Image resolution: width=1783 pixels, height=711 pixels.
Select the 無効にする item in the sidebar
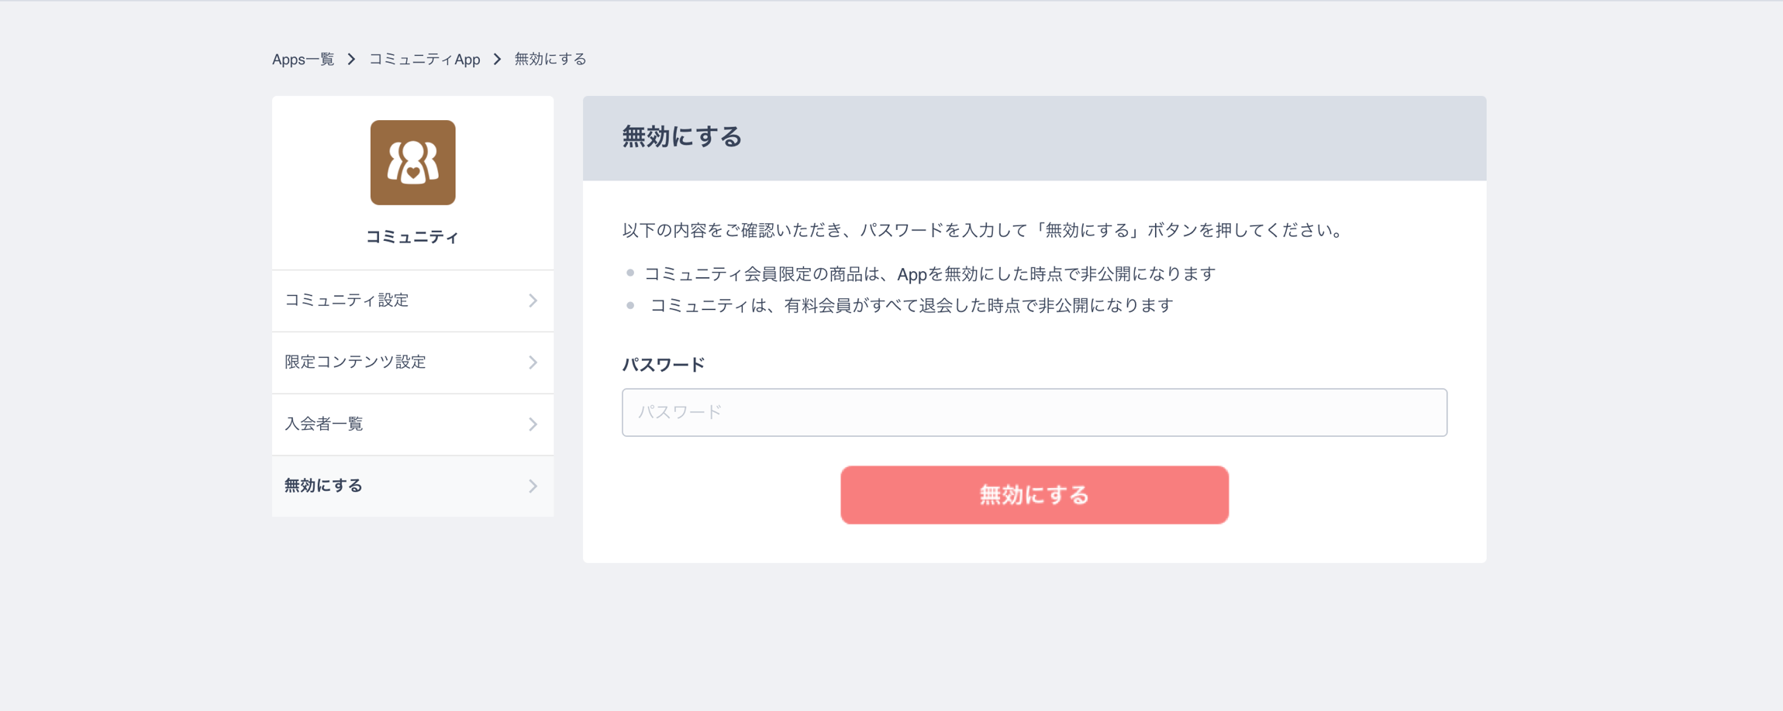pyautogui.click(x=412, y=486)
